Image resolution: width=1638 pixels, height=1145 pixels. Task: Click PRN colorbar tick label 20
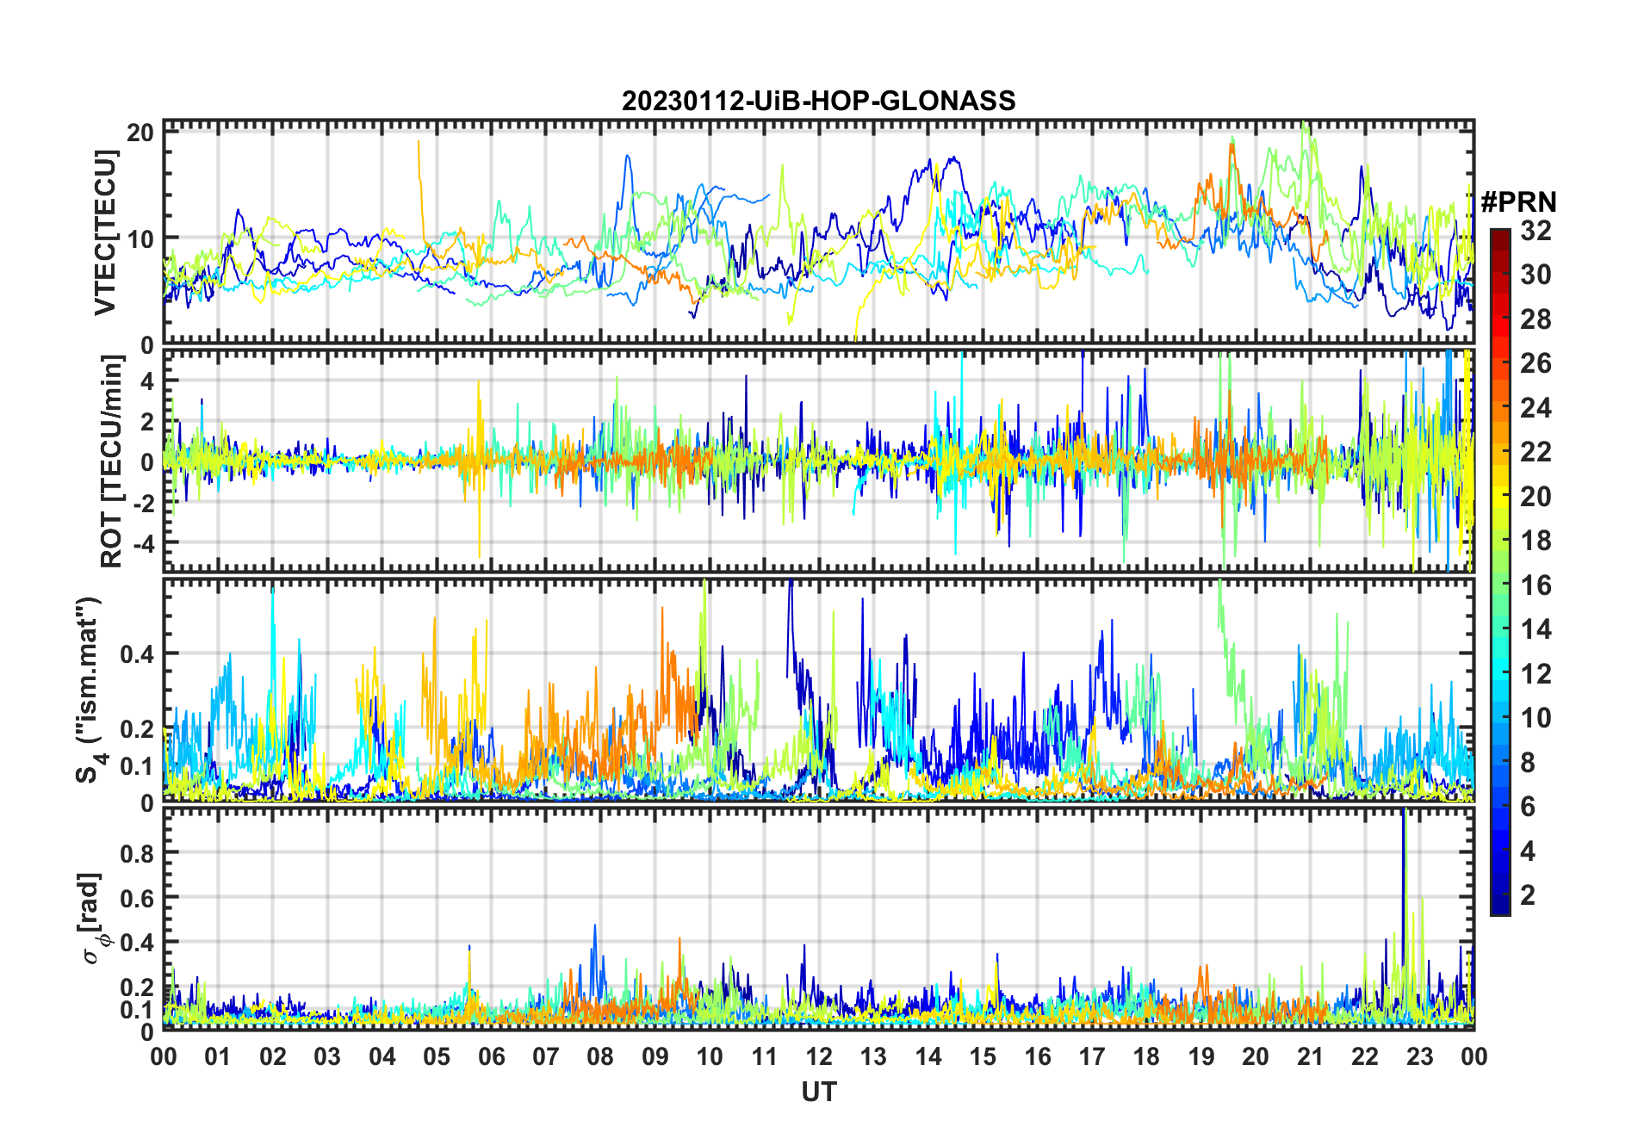point(1536,497)
